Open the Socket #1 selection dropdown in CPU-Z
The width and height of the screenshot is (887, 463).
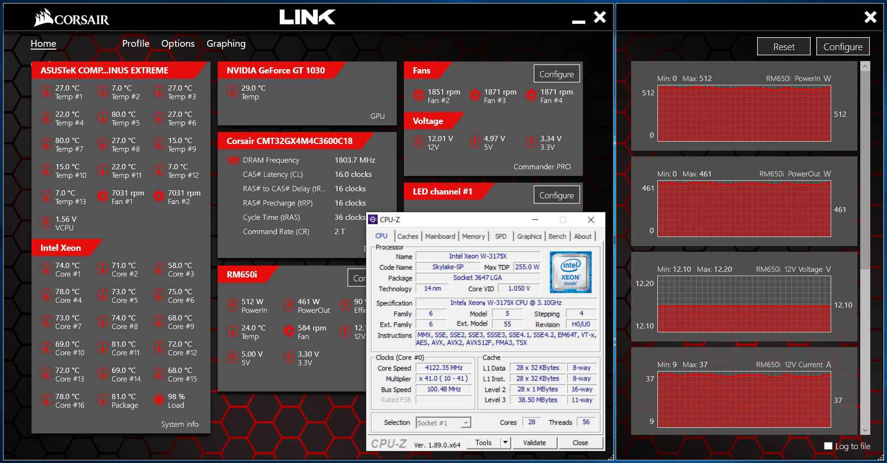point(443,422)
